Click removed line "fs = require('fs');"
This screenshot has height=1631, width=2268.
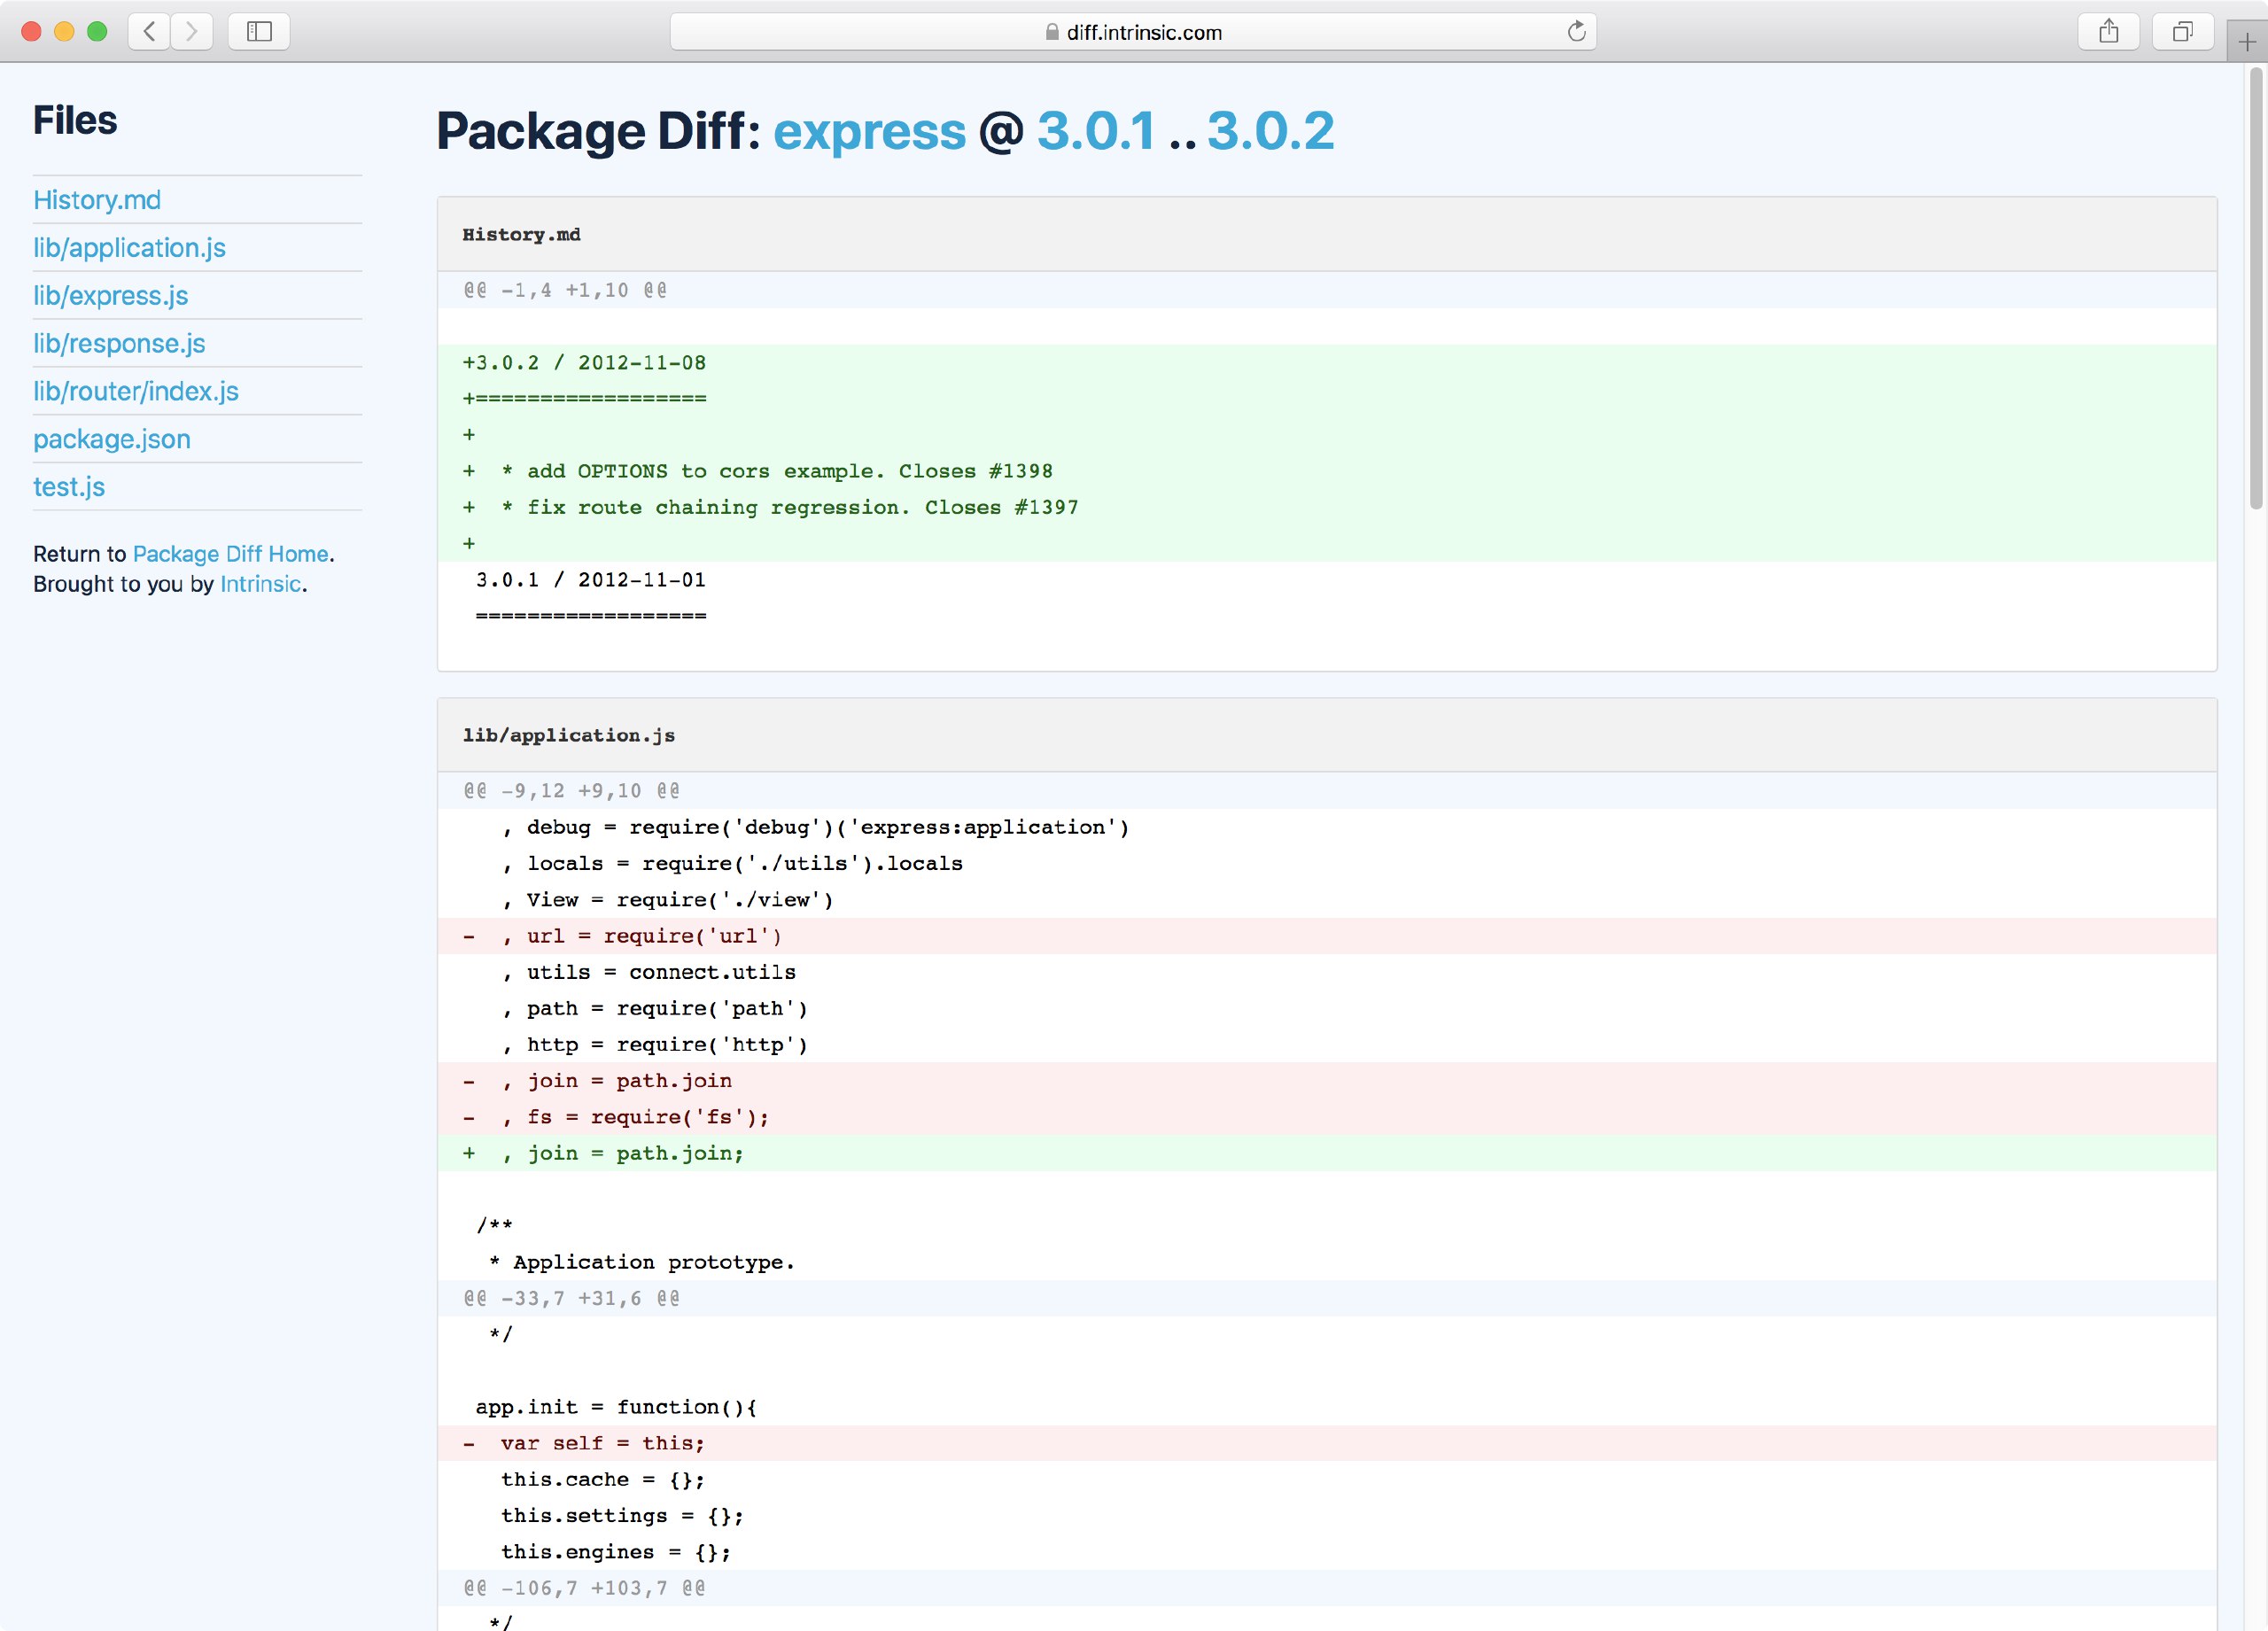pyautogui.click(x=1326, y=1117)
